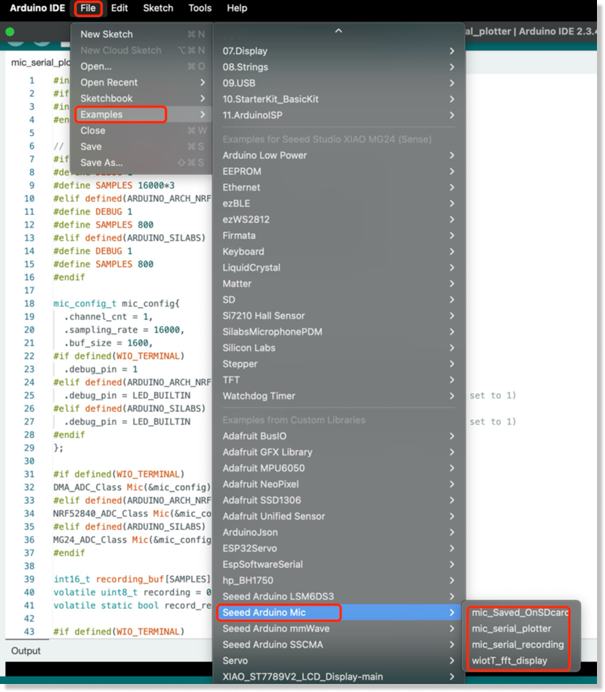Open the mic_serial_plotter example
This screenshot has height=692, width=605.
[520, 628]
